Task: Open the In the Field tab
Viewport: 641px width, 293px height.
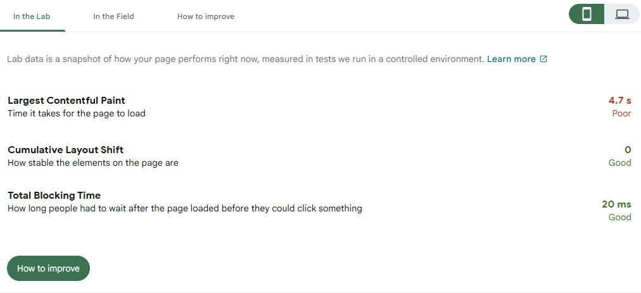Action: (113, 16)
